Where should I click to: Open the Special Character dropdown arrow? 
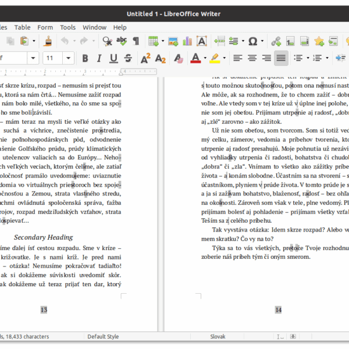point(262,41)
